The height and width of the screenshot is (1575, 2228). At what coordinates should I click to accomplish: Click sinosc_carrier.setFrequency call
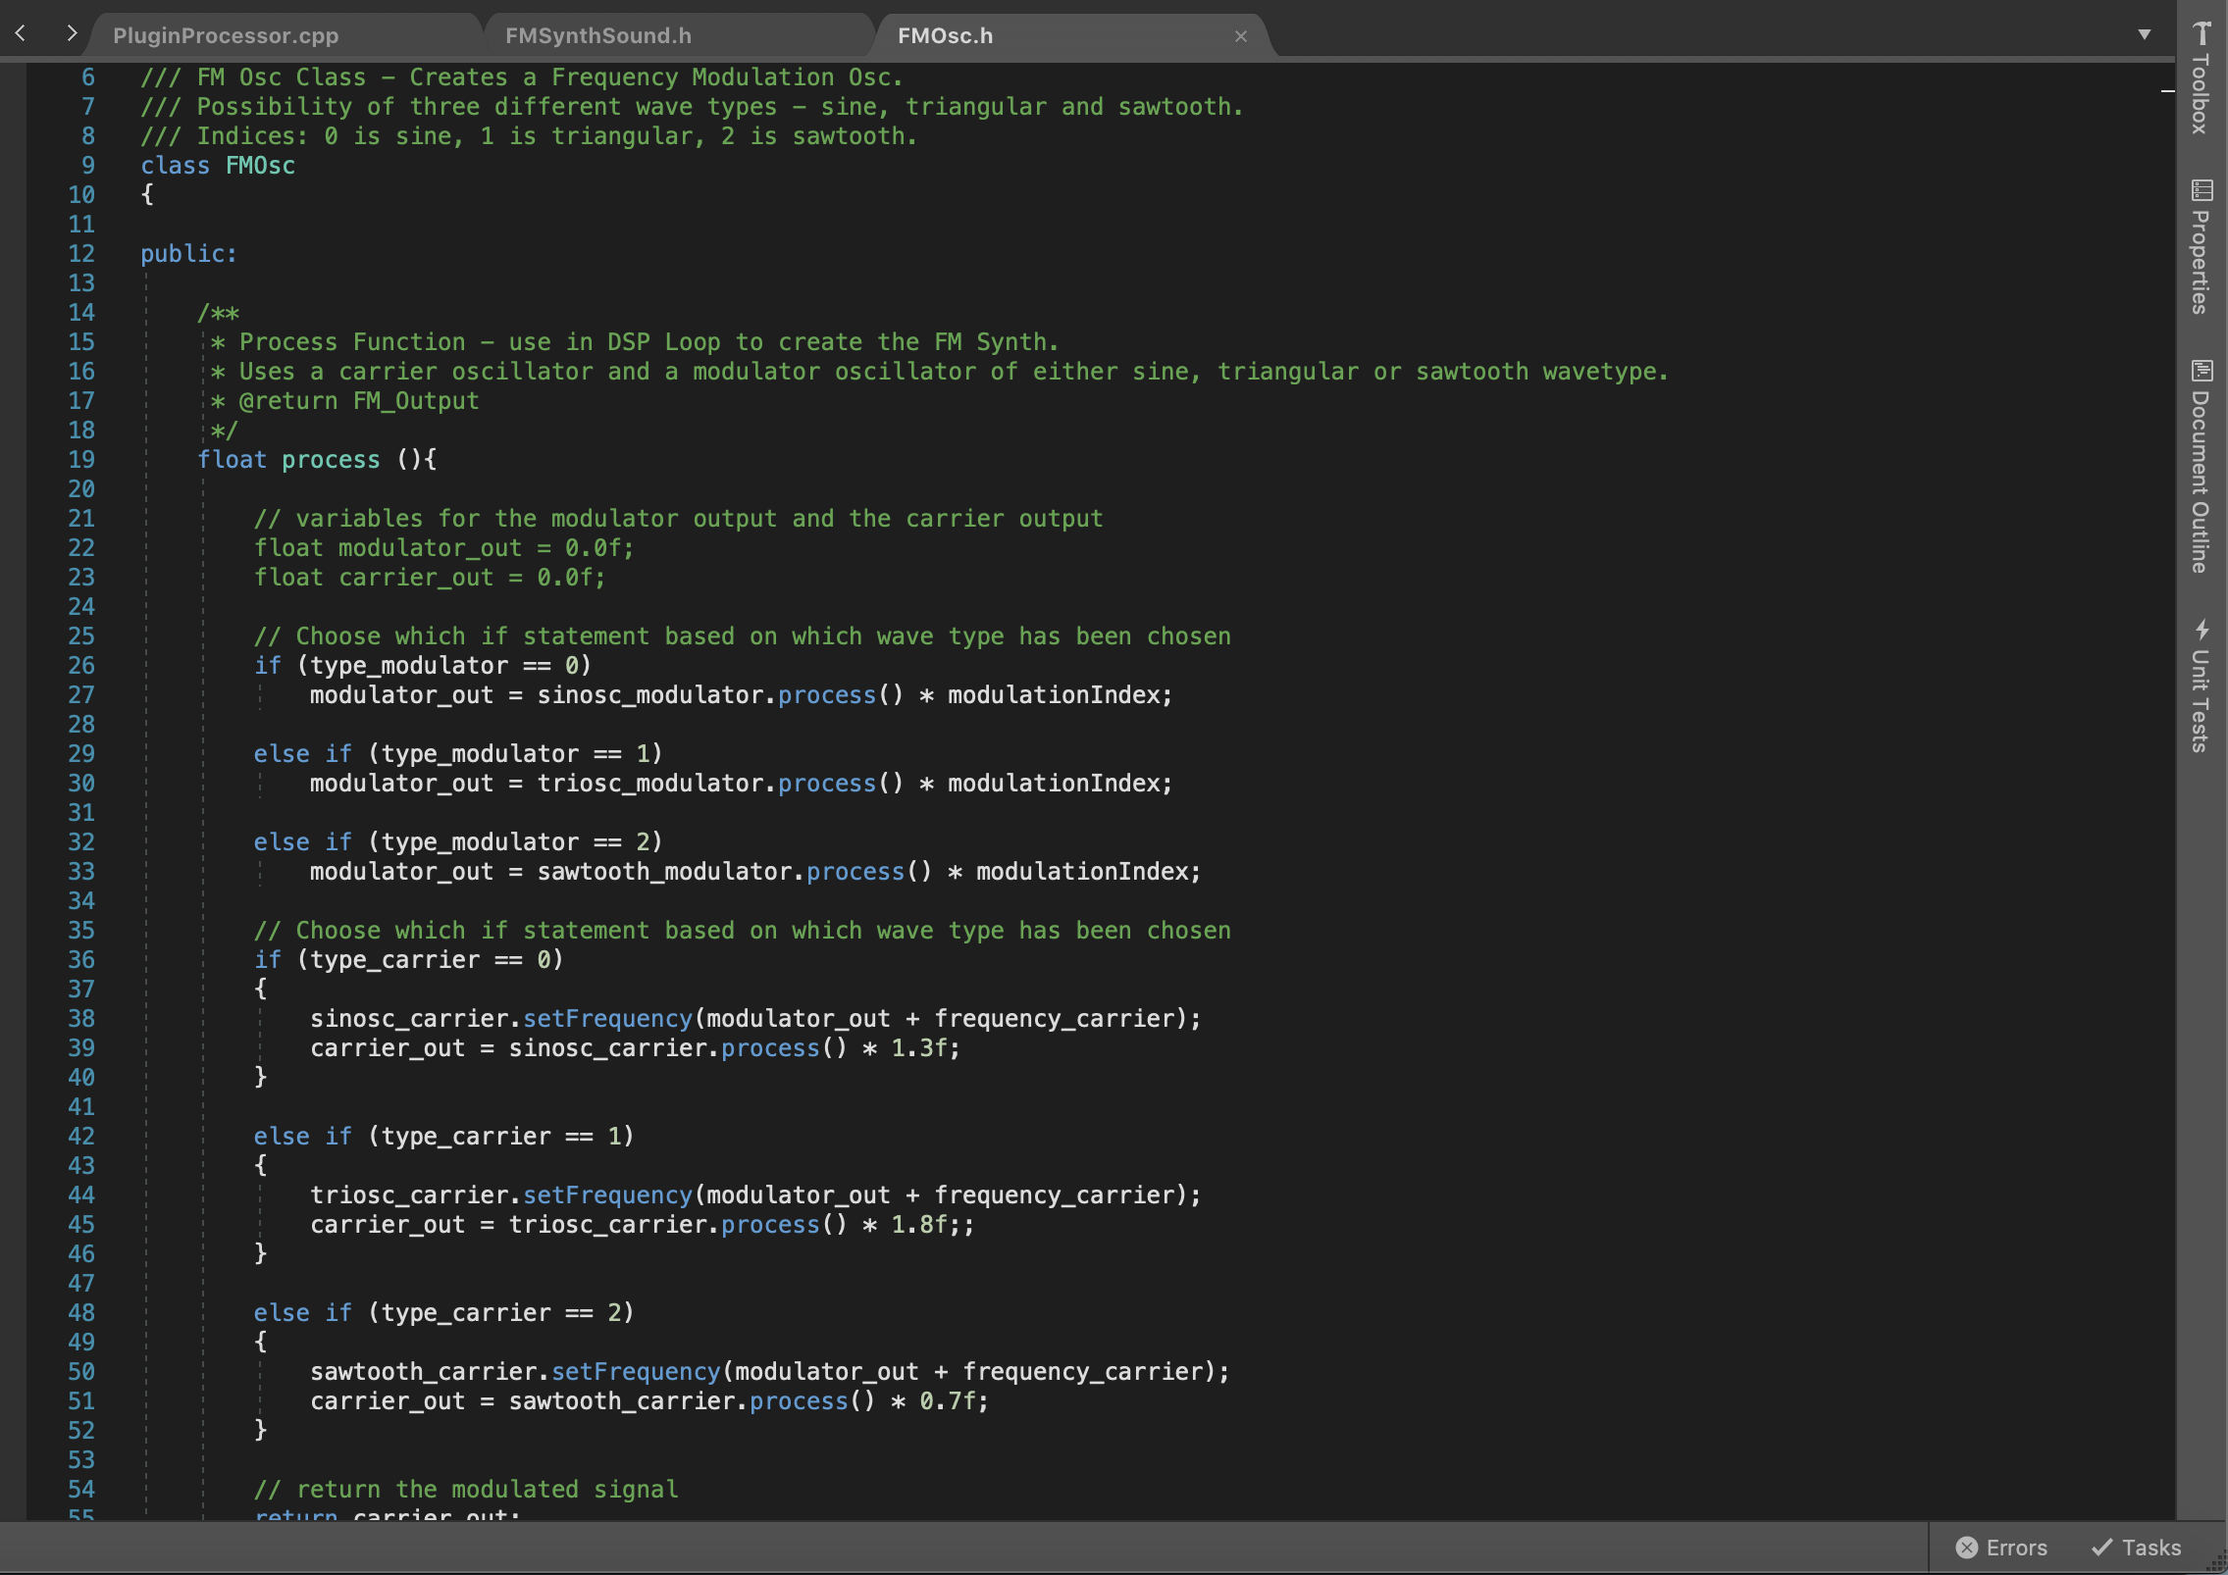pyautogui.click(x=501, y=1018)
